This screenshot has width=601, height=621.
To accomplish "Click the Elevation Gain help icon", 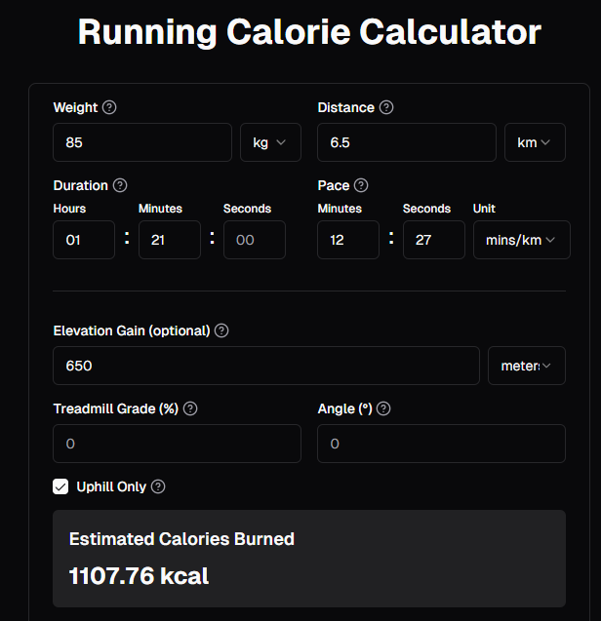I will tap(221, 330).
